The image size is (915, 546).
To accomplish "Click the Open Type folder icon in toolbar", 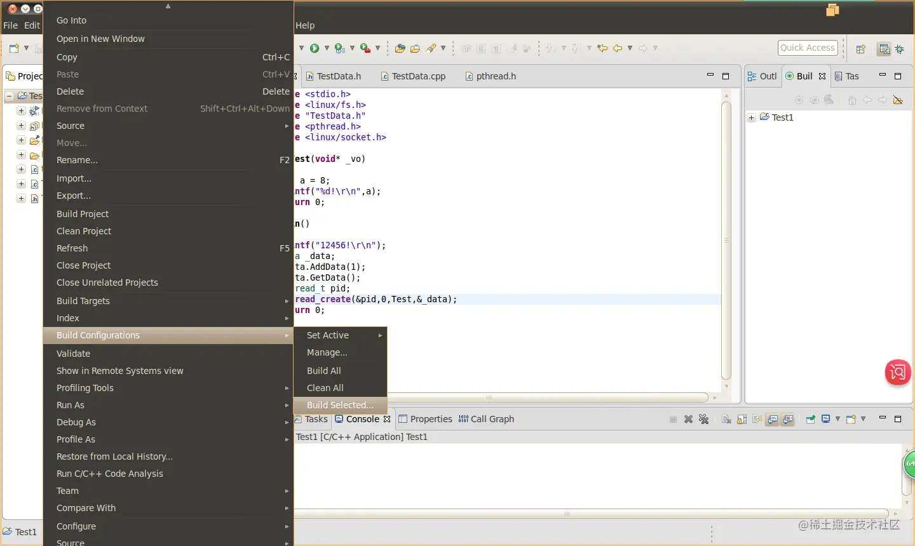I will (x=400, y=48).
